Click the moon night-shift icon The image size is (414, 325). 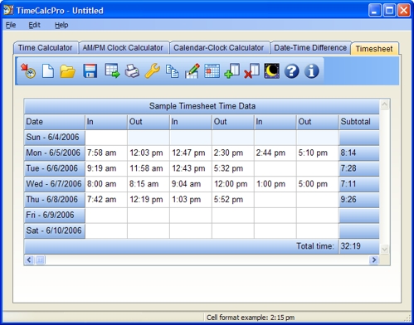tap(271, 71)
